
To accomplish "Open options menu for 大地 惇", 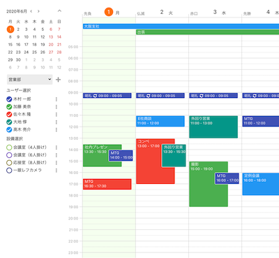I will (56, 122).
